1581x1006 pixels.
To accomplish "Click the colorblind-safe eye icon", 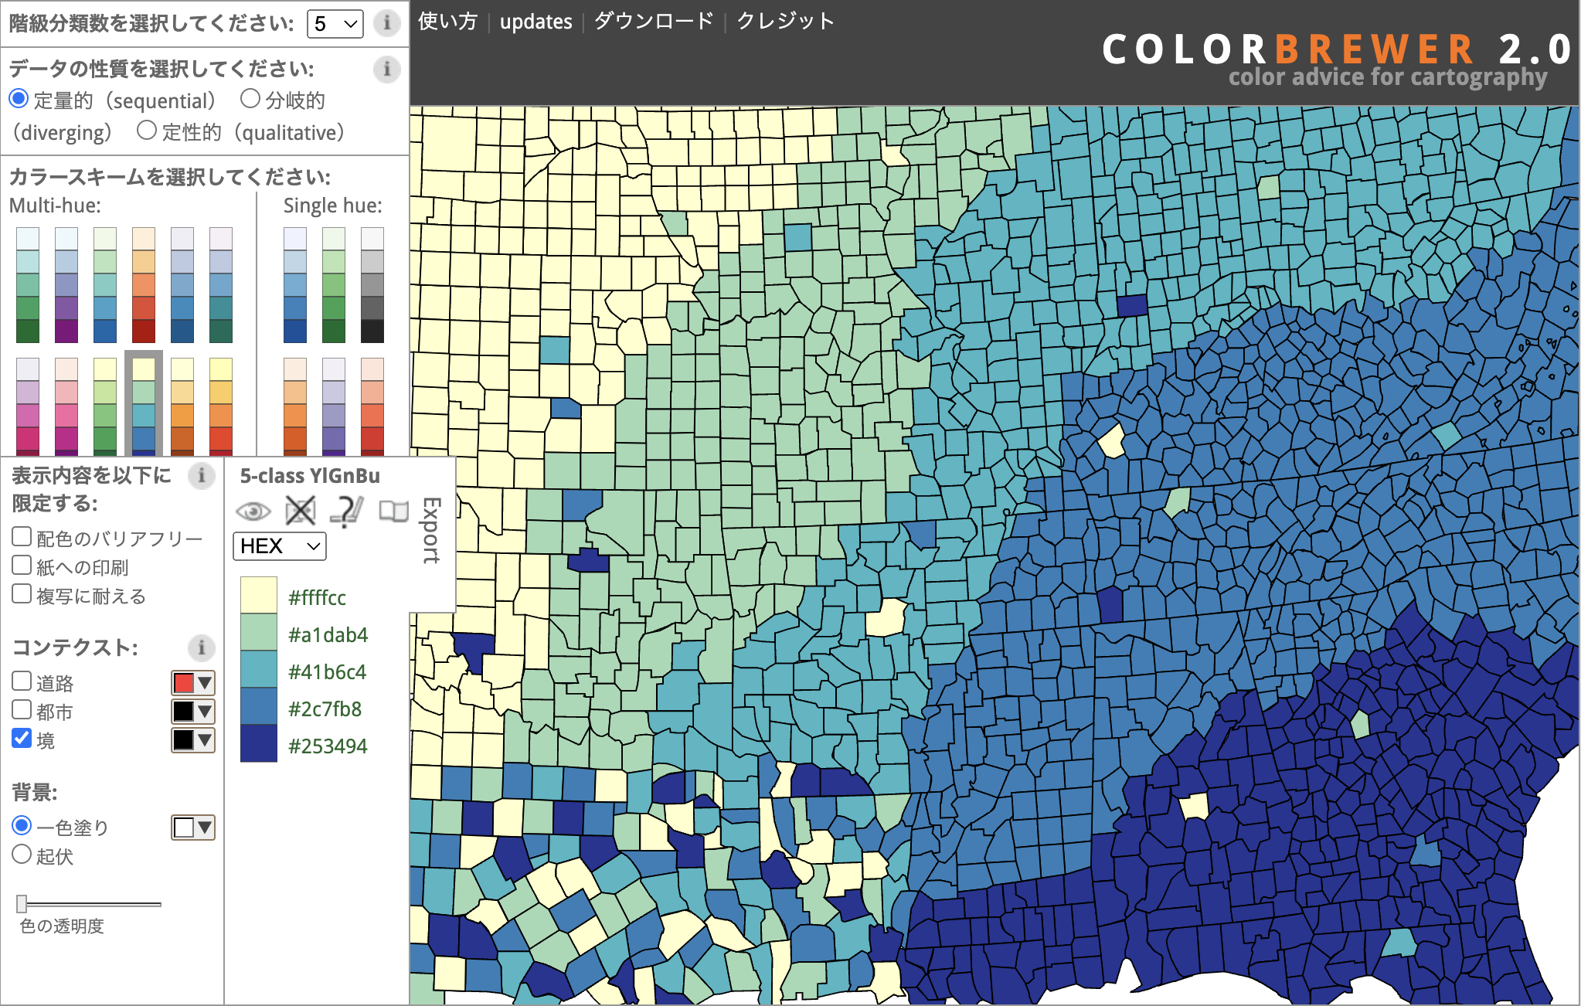I will (x=253, y=511).
